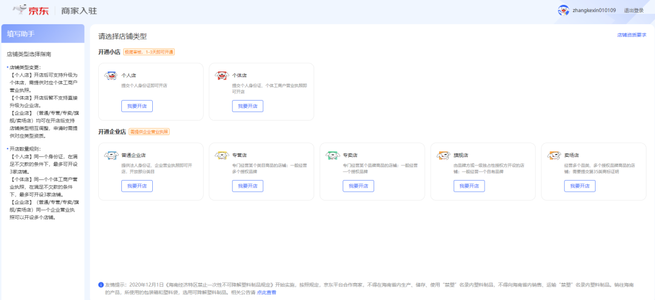Click 提交个人身份证即可开店 description
Image resolution: width=655 pixels, height=300 pixels.
144,85
